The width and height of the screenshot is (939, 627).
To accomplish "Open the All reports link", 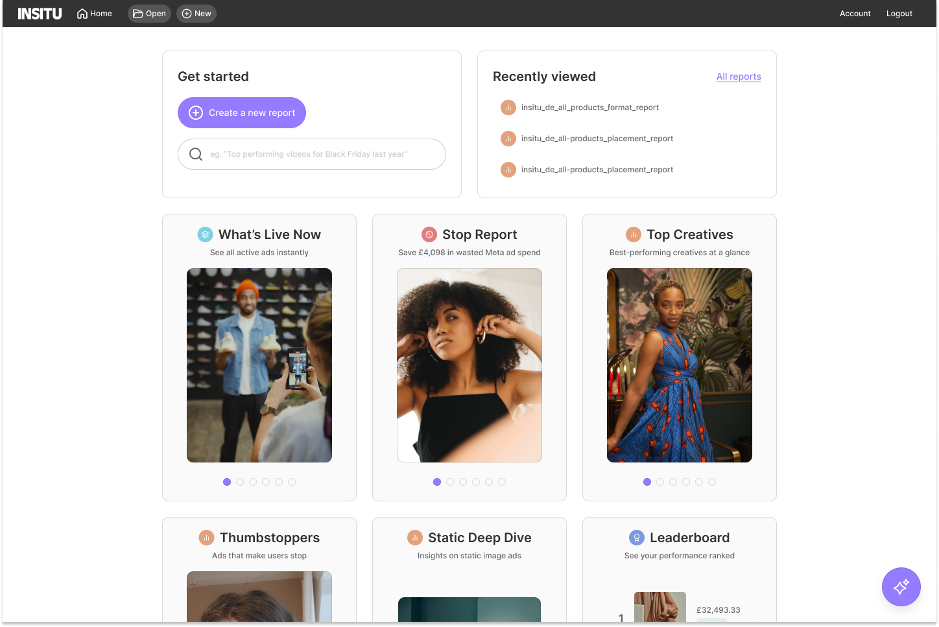I will (739, 76).
